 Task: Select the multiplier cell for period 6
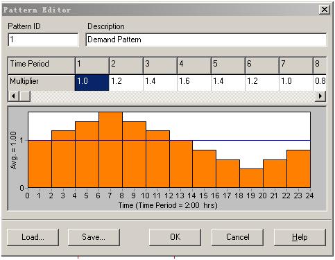[262, 83]
